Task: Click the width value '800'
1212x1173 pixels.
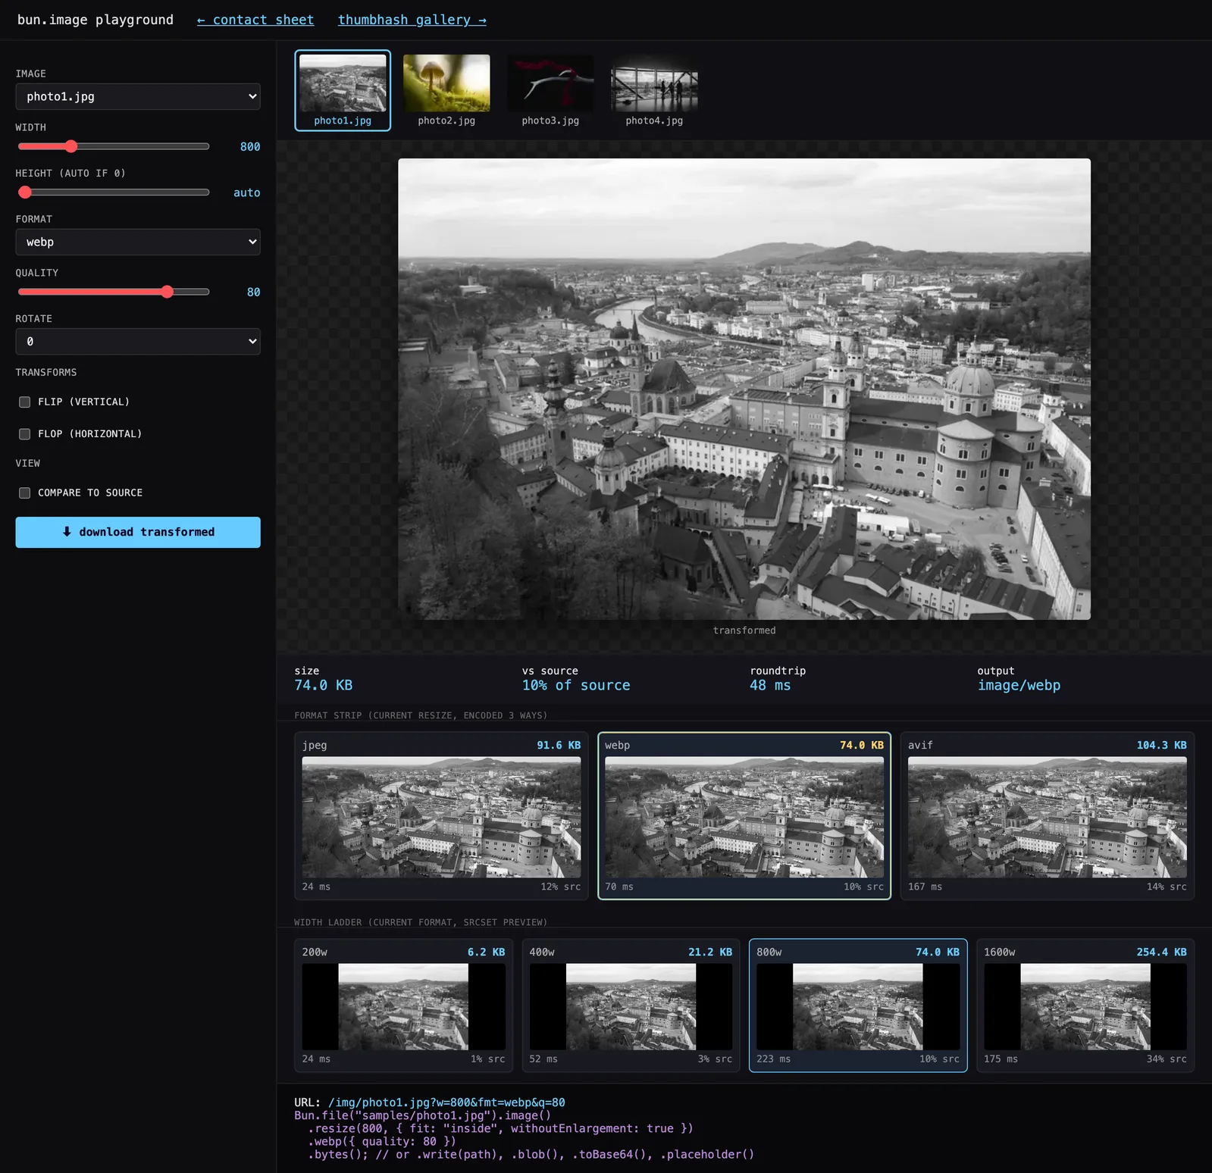Action: (x=250, y=147)
